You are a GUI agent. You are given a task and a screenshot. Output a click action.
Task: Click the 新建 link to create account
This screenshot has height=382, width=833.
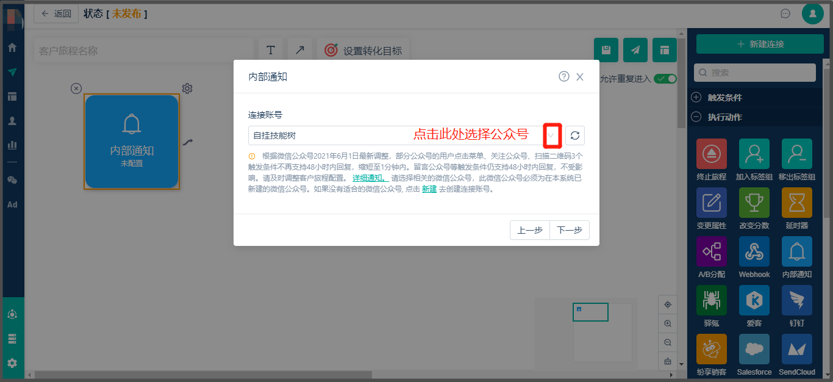coord(429,189)
